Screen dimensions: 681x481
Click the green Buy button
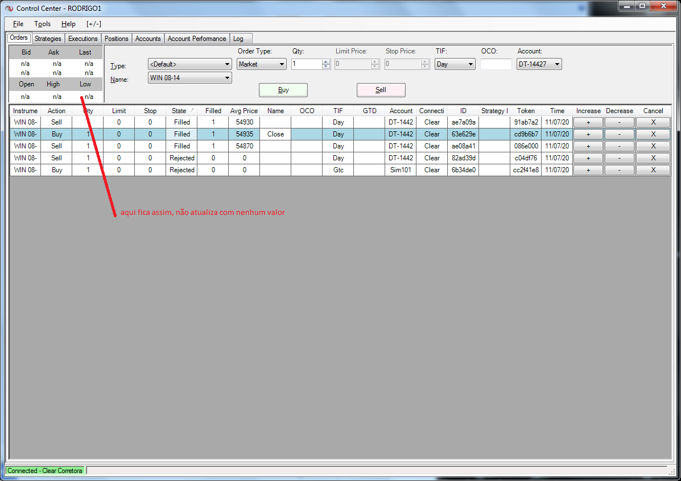pyautogui.click(x=283, y=90)
